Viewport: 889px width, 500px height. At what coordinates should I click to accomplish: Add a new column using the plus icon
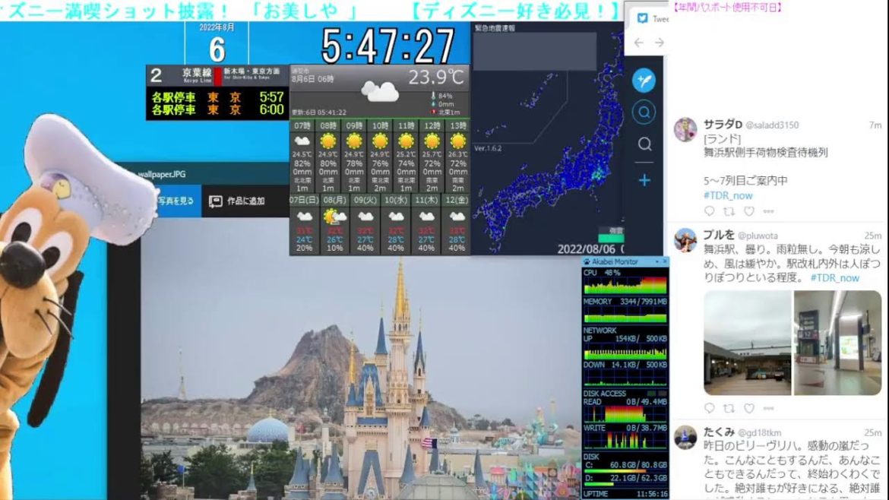pyautogui.click(x=644, y=180)
